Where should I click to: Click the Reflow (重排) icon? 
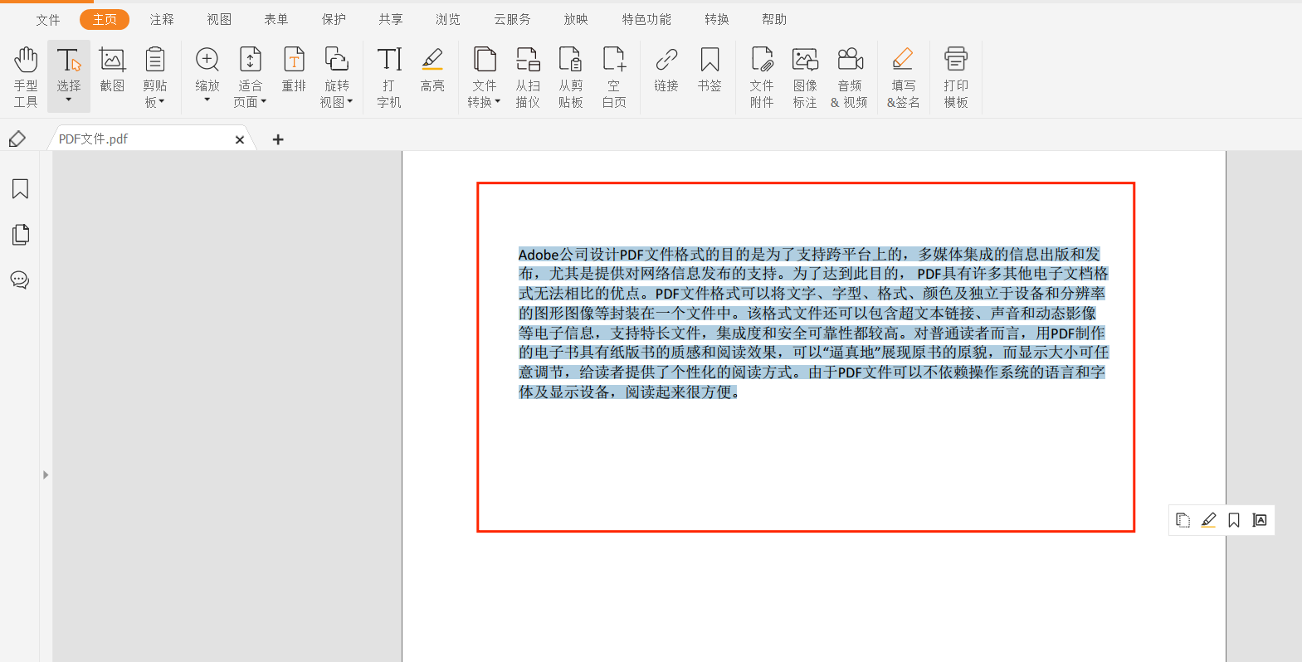coord(294,70)
